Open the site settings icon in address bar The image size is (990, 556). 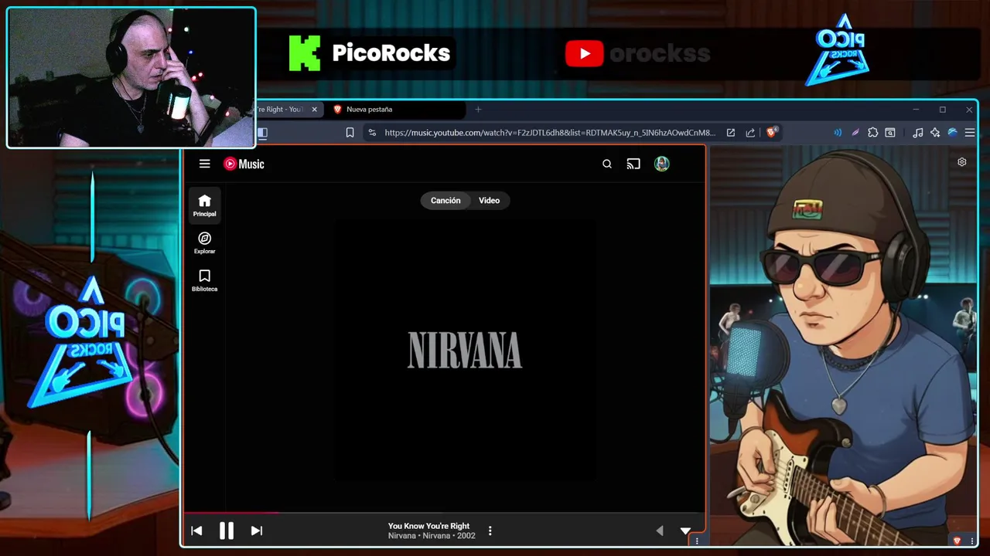tap(372, 133)
